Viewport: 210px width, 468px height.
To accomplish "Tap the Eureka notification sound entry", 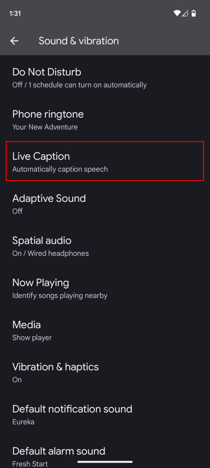I will 23,422.
